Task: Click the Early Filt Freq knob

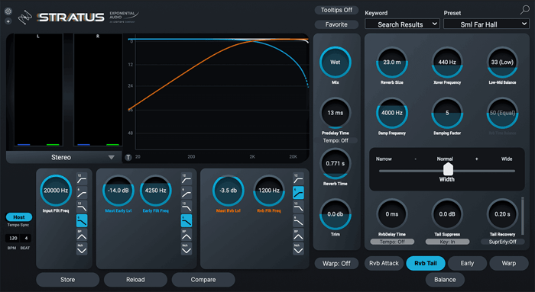Action: point(156,191)
